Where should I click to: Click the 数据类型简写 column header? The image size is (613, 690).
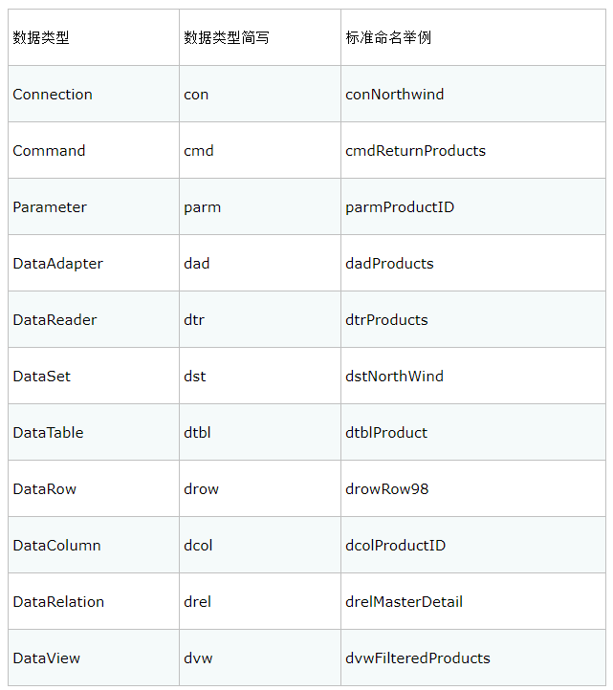(227, 38)
